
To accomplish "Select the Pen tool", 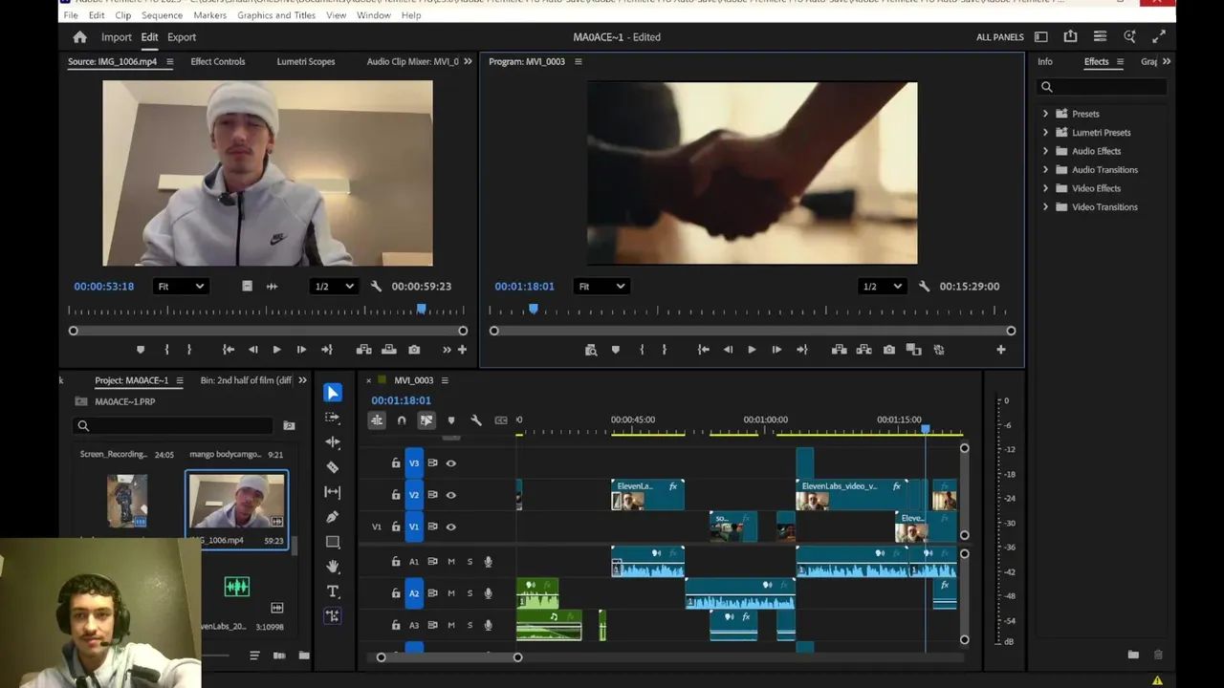I will pyautogui.click(x=332, y=517).
